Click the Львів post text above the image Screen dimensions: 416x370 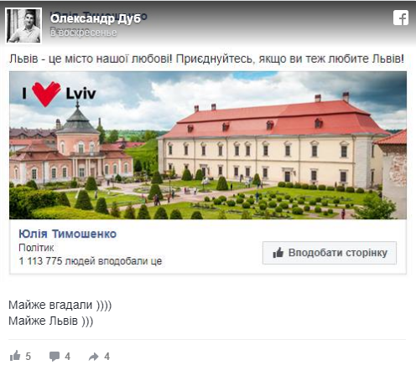[x=206, y=59]
